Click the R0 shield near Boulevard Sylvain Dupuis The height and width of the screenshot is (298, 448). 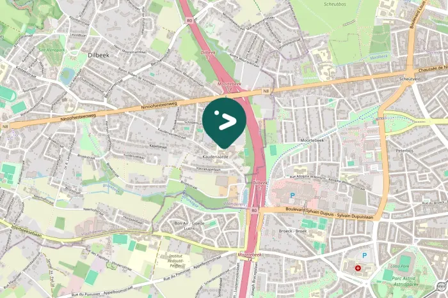254,210
